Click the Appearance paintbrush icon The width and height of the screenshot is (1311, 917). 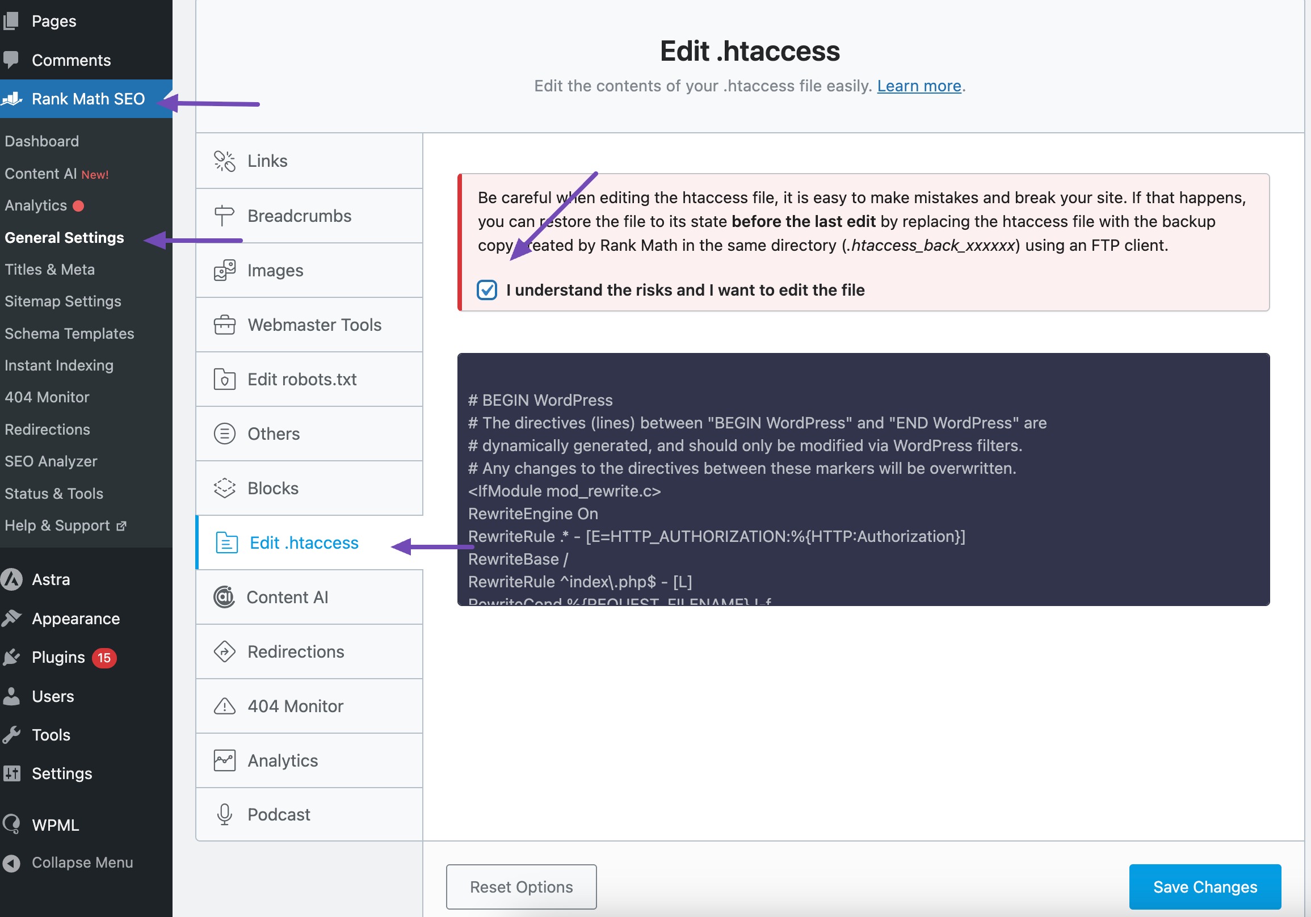tap(11, 619)
